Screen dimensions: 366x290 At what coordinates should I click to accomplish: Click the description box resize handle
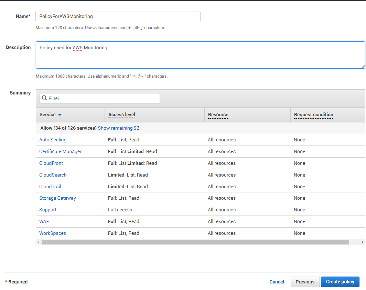point(363,67)
